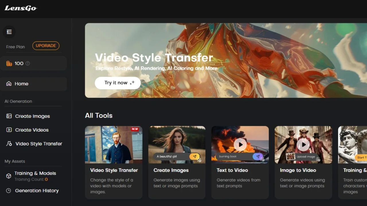Image resolution: width=367 pixels, height=206 pixels.
Task: Click the Training & Models cube icon
Action: (9, 176)
